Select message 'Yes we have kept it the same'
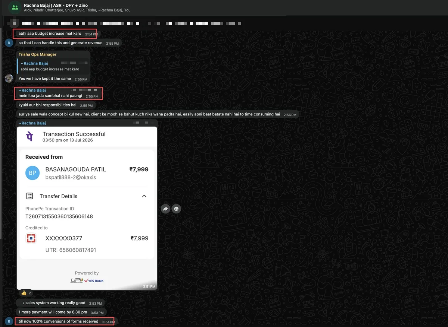Image resolution: width=448 pixels, height=327 pixels. coord(45,79)
